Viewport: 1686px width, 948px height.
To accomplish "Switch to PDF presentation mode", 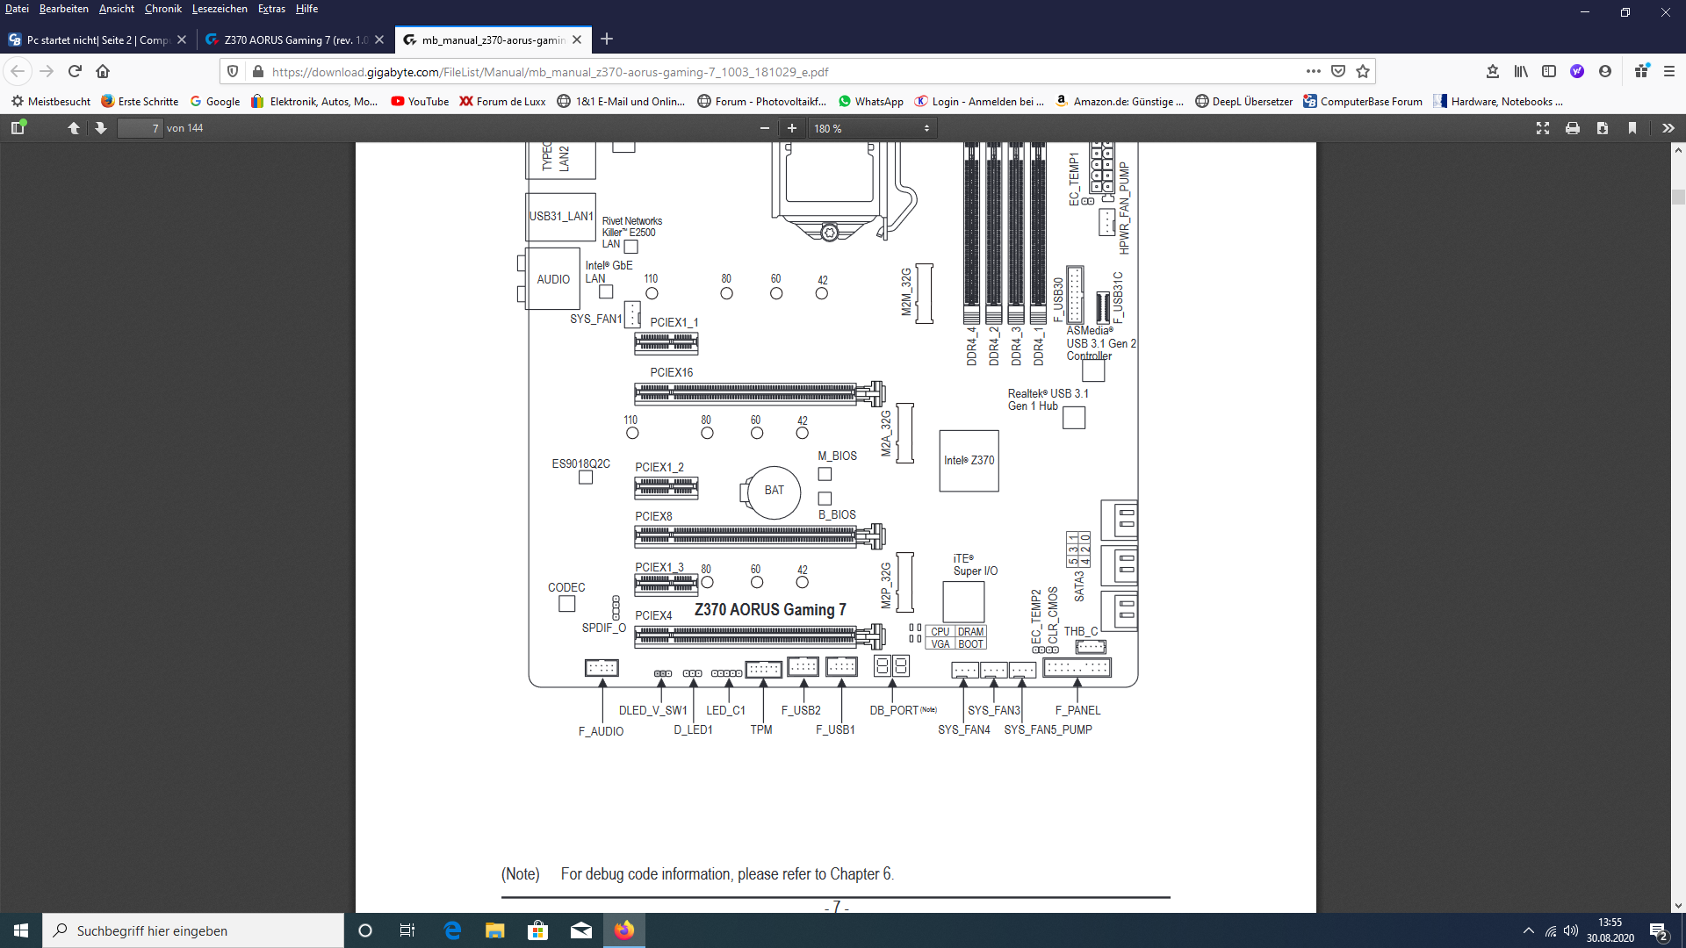I will [x=1543, y=128].
